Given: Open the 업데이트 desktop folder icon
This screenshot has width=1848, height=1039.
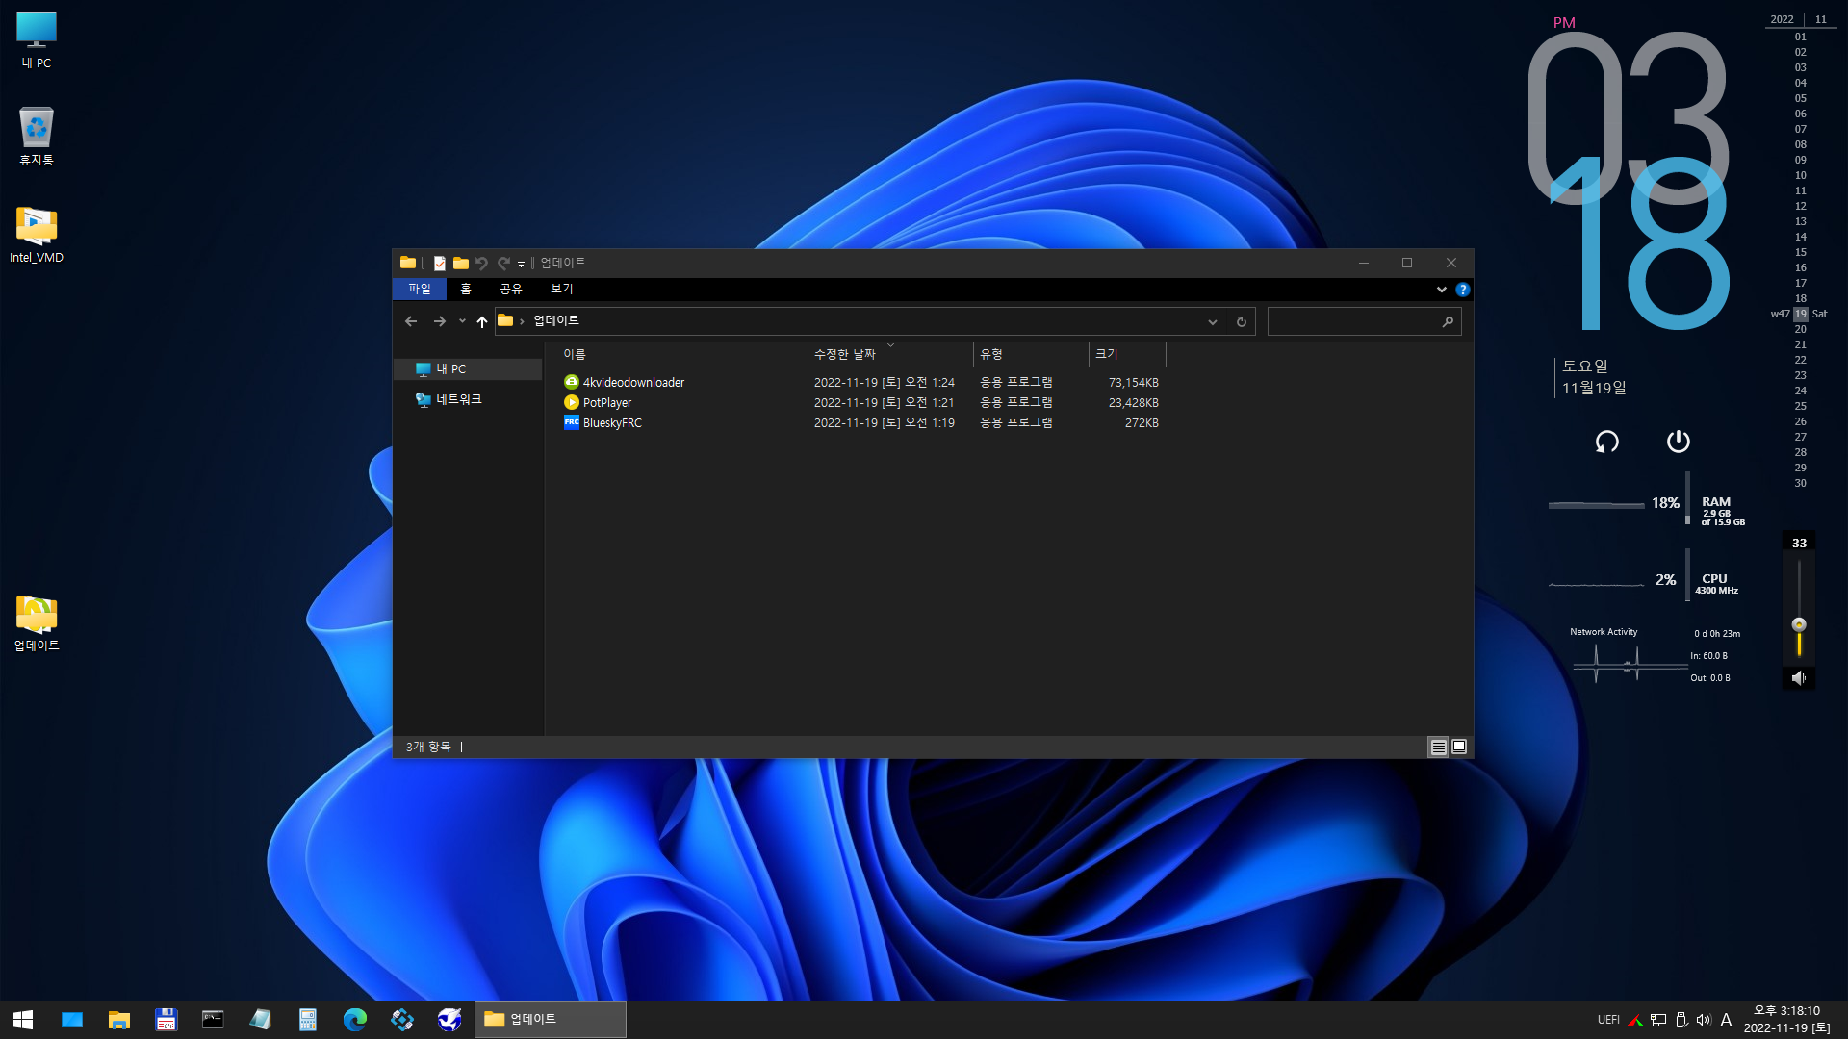Looking at the screenshot, I should 37,623.
